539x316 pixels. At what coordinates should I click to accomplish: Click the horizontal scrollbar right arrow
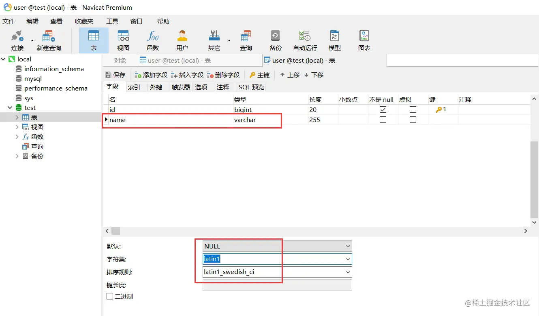[x=526, y=231]
